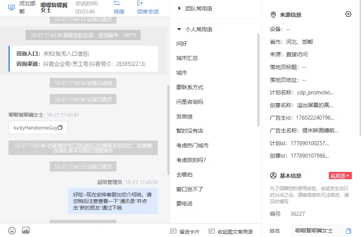Click the 省市 河北, 邯郸 entry
Screen dimensions: 361x237
pos(291,42)
